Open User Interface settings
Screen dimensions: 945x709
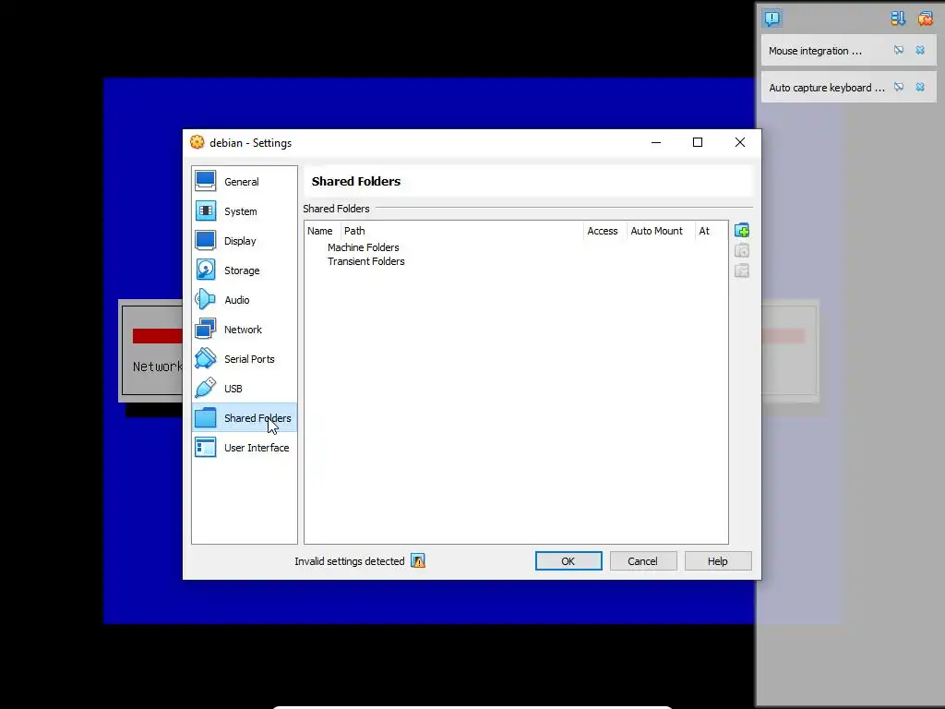(244, 448)
